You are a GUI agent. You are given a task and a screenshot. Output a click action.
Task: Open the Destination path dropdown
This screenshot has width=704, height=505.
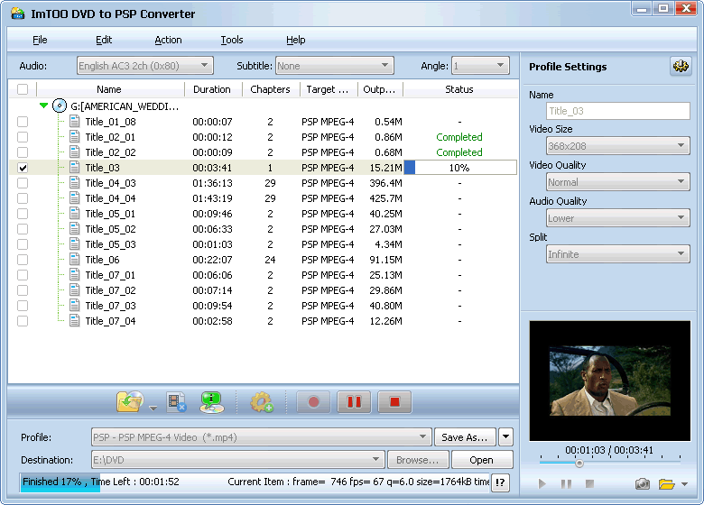(x=238, y=460)
